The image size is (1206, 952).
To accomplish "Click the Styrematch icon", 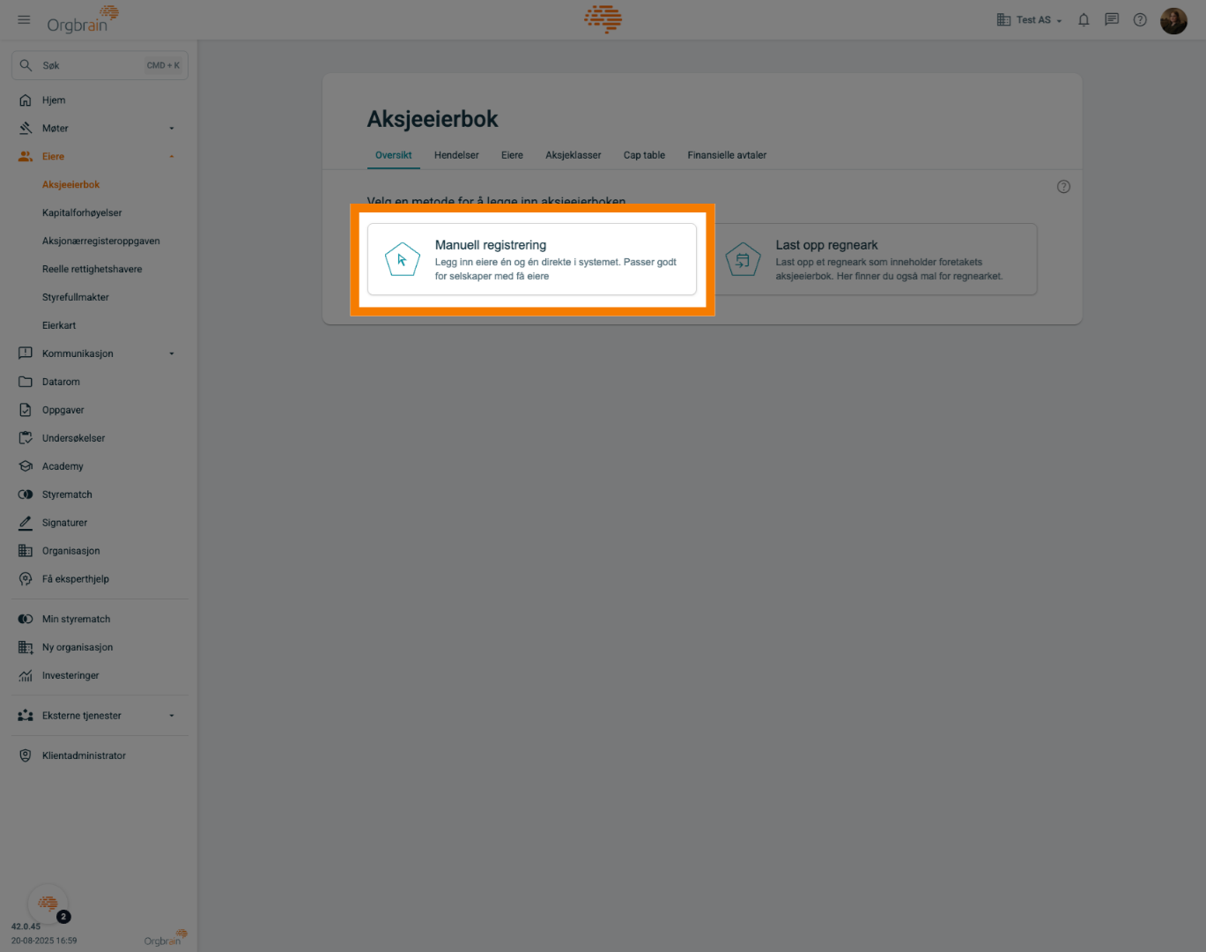I will pyautogui.click(x=26, y=495).
